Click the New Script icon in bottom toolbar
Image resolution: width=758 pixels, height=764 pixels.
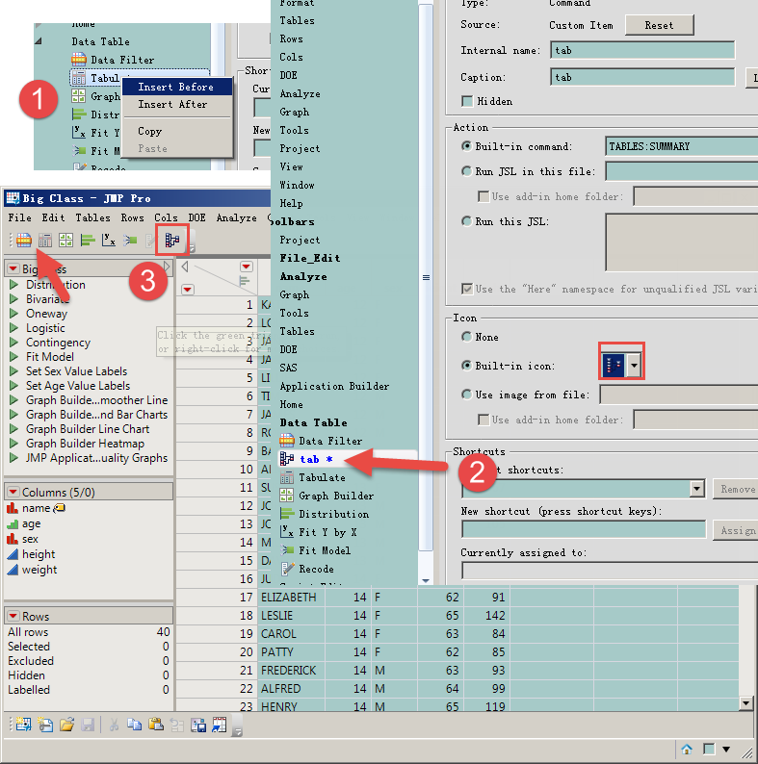45,725
